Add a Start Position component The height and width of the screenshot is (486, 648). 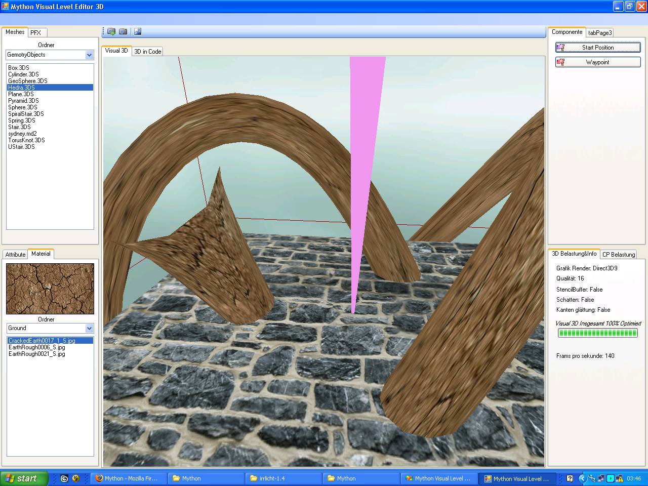point(598,48)
